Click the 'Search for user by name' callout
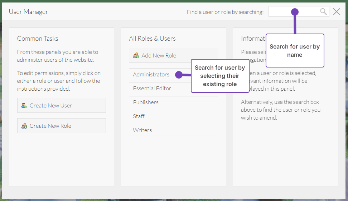The width and height of the screenshot is (348, 201). tap(295, 50)
